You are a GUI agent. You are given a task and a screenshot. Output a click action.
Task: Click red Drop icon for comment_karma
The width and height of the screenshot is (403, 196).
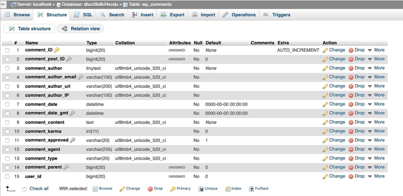click(351, 132)
